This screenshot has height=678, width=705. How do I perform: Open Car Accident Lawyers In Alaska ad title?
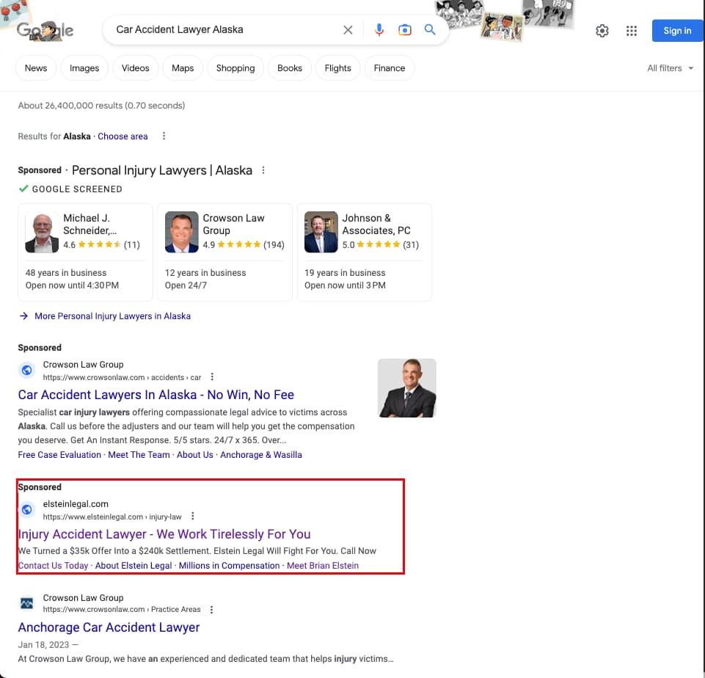(x=156, y=395)
